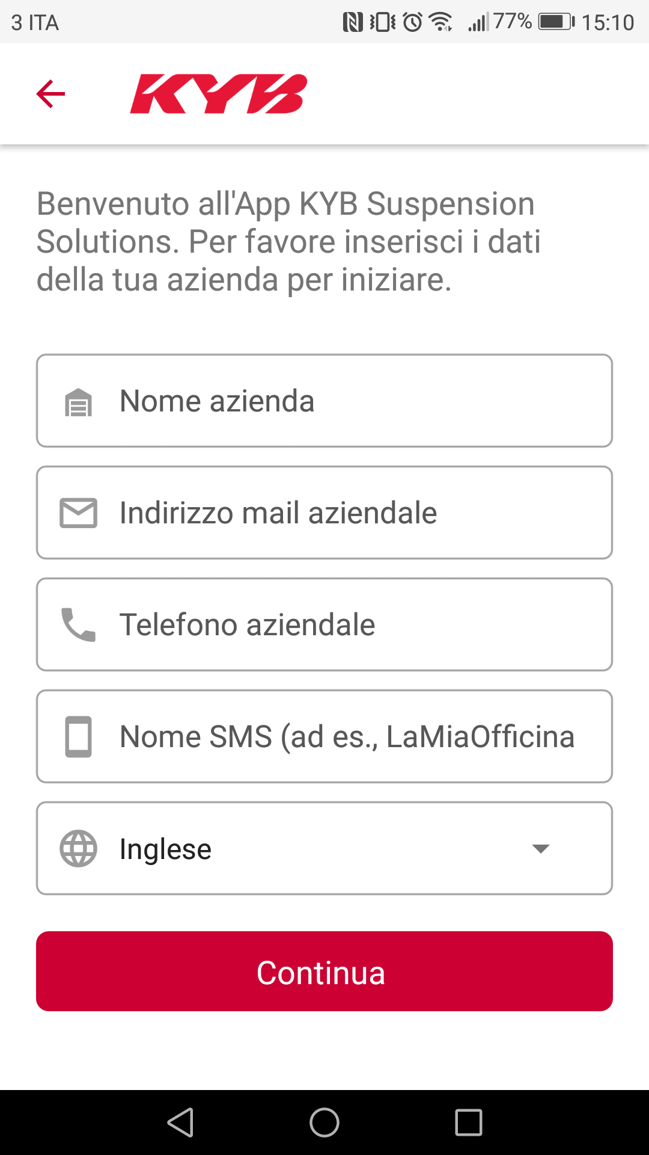Image resolution: width=649 pixels, height=1155 pixels.
Task: Tap the Wi-Fi status icon
Action: (441, 22)
